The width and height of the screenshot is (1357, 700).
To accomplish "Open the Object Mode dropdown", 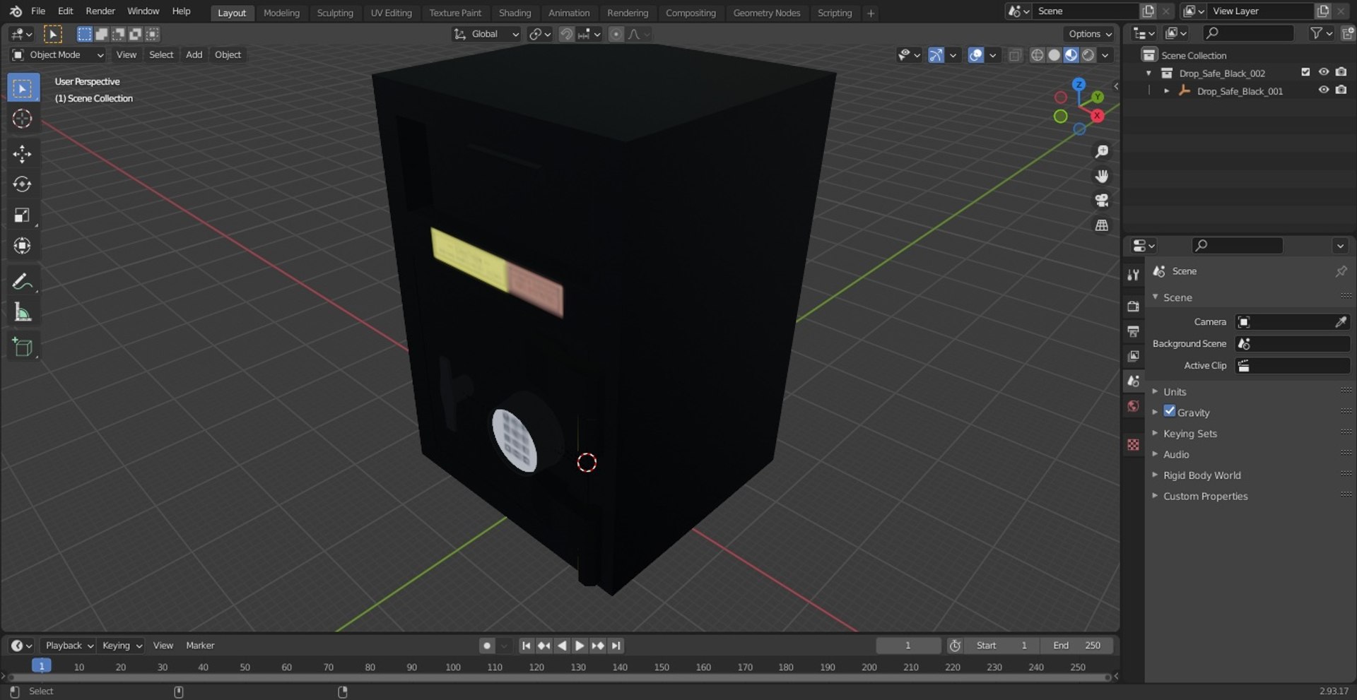I will coord(58,55).
